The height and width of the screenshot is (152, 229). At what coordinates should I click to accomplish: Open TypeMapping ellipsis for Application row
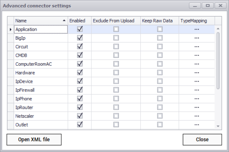click(x=197, y=29)
